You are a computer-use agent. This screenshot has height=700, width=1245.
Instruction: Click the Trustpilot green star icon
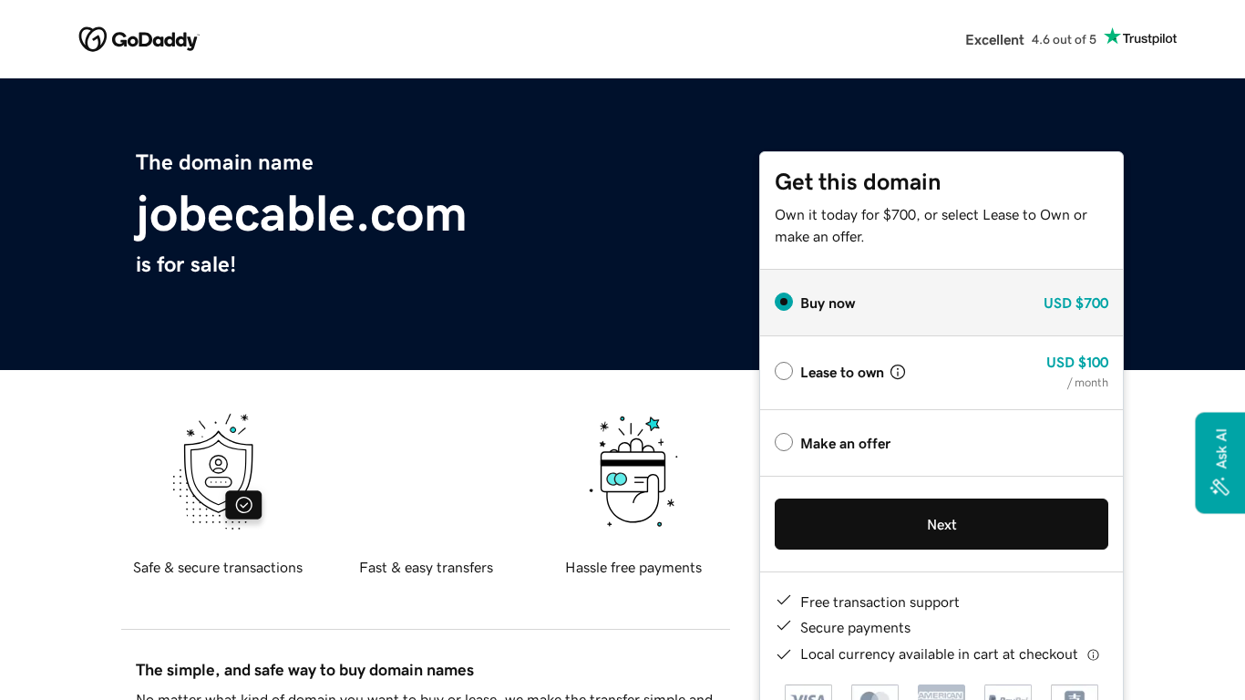[1112, 36]
